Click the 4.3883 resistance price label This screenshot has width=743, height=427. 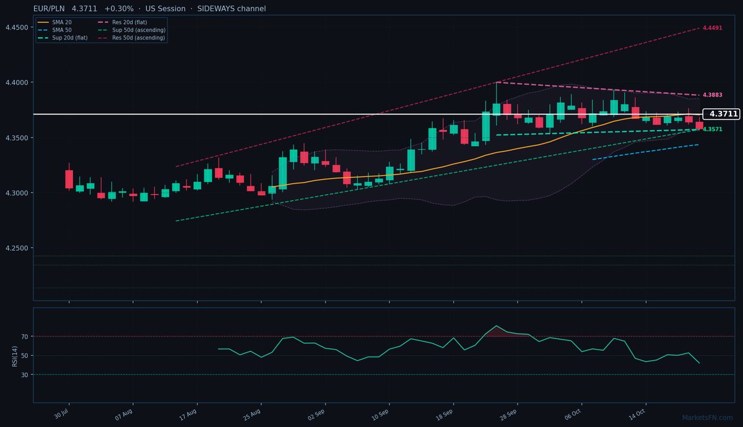[x=713, y=95]
